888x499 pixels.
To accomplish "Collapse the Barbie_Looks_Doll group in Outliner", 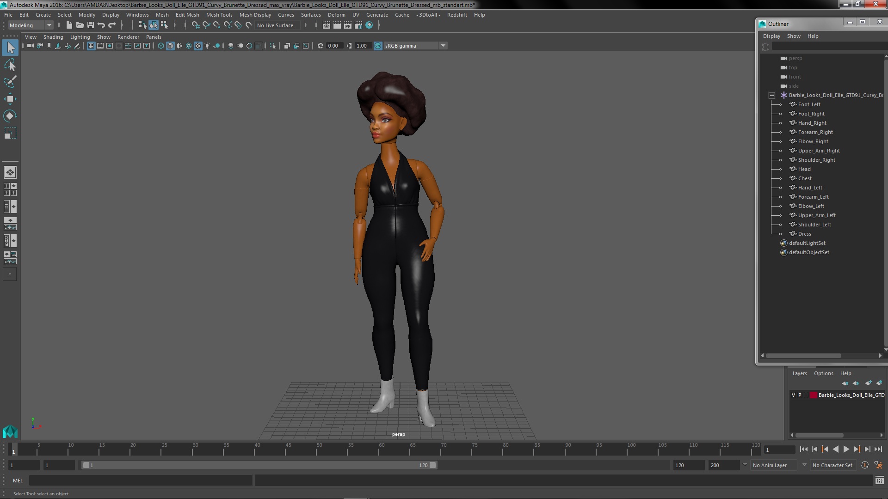I will (772, 95).
